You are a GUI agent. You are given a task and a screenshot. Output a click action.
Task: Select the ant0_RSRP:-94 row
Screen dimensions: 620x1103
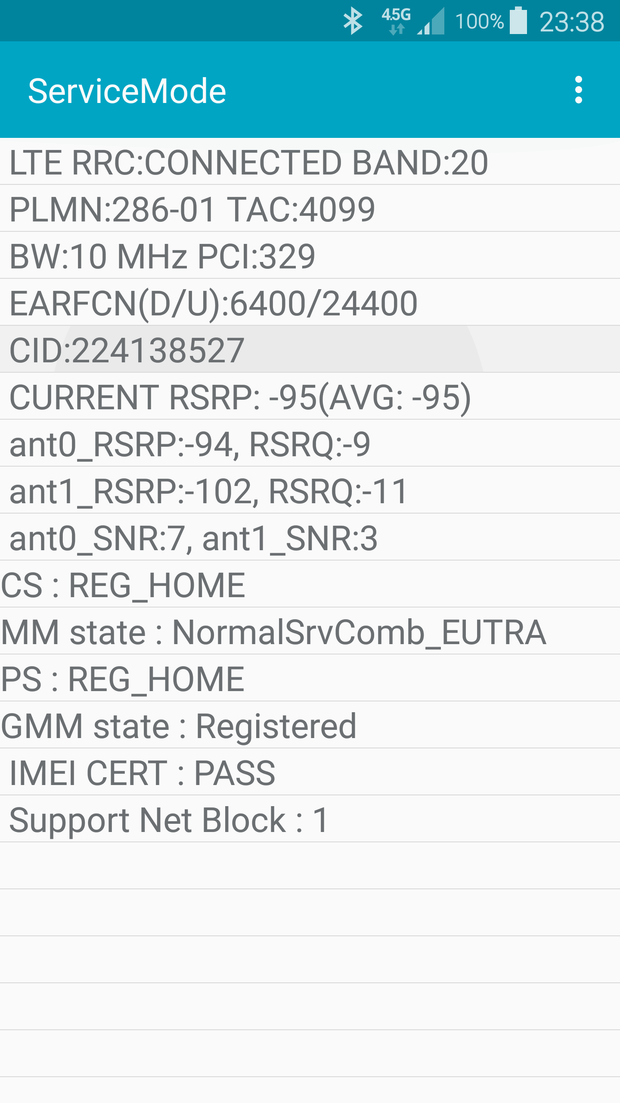click(310, 443)
